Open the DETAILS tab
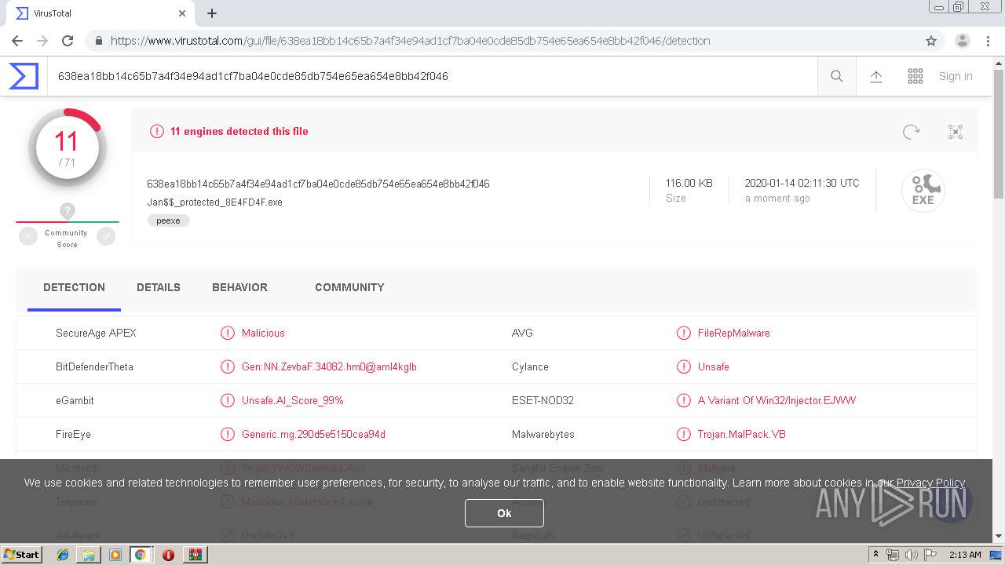Viewport: 1005px width, 565px height. 159,287
